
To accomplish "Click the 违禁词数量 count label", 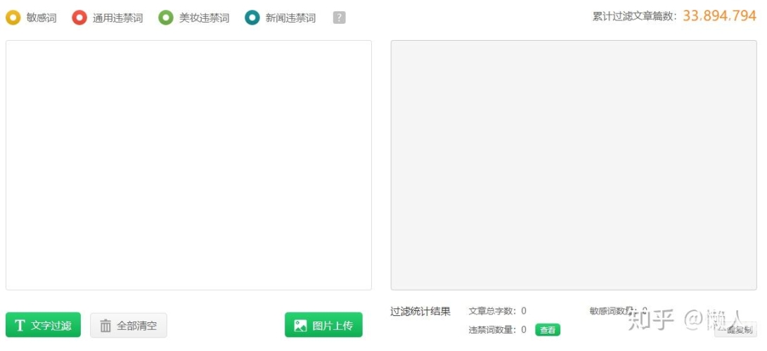I will [497, 330].
